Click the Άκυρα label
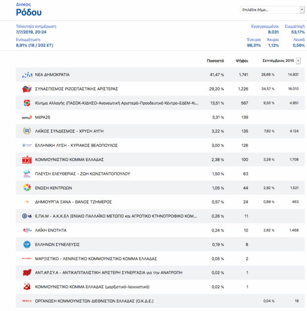Viewport: 307px width, 311px height. tap(273, 40)
